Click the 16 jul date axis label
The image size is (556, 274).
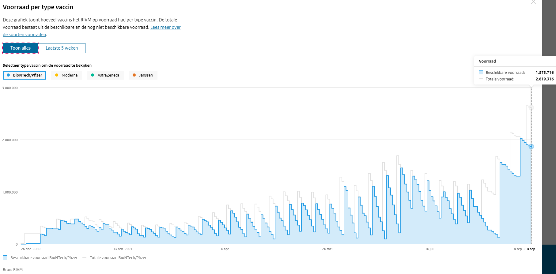[429, 249]
